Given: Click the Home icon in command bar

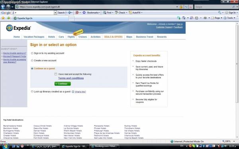Looking at the screenshot, I should (184, 18).
